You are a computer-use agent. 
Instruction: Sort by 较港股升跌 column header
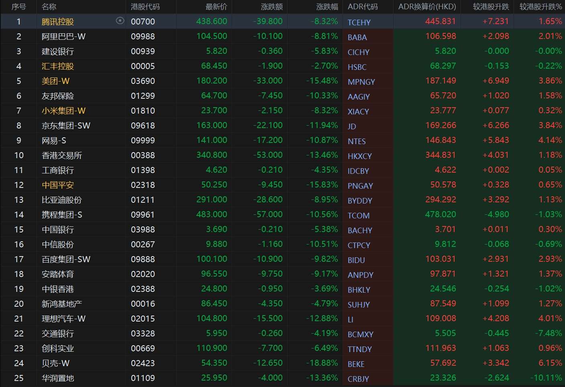click(491, 6)
